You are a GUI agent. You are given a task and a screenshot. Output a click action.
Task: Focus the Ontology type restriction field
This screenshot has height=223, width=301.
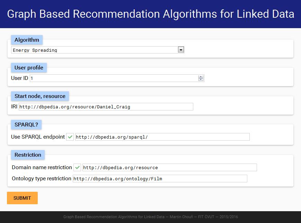click(x=160, y=179)
